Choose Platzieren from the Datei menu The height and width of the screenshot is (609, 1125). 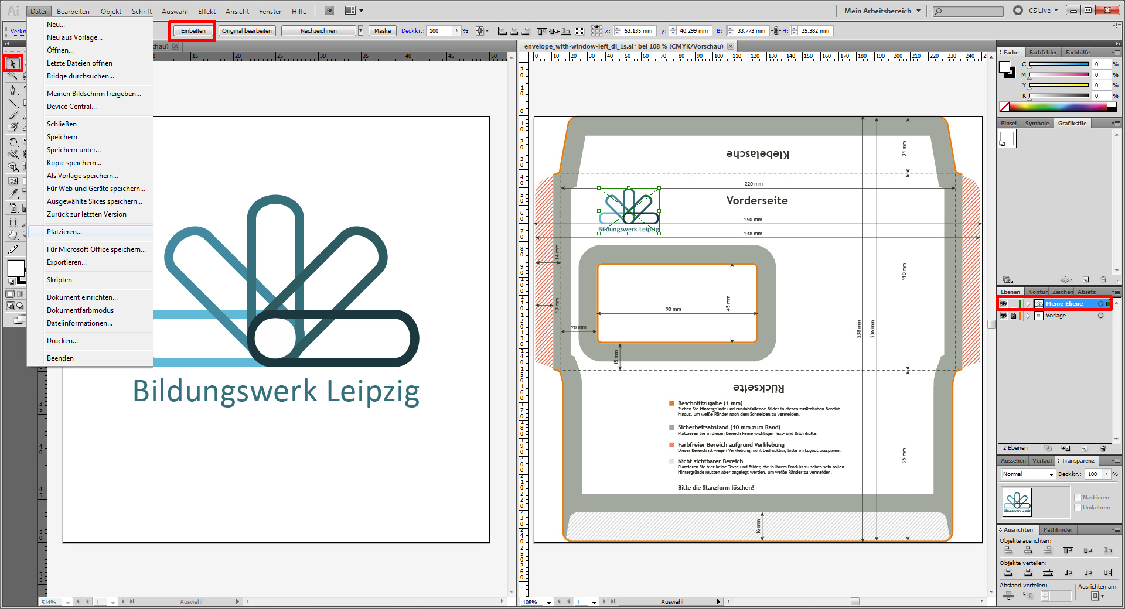point(65,232)
